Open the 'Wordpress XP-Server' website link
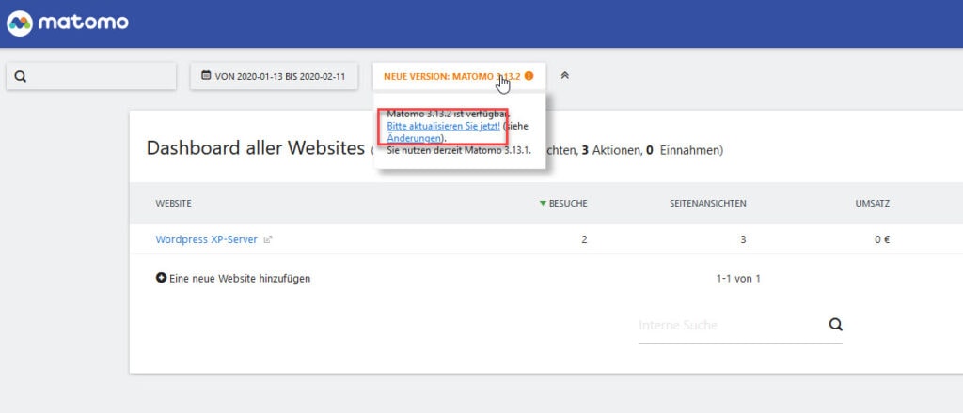Image resolution: width=963 pixels, height=413 pixels. point(206,239)
